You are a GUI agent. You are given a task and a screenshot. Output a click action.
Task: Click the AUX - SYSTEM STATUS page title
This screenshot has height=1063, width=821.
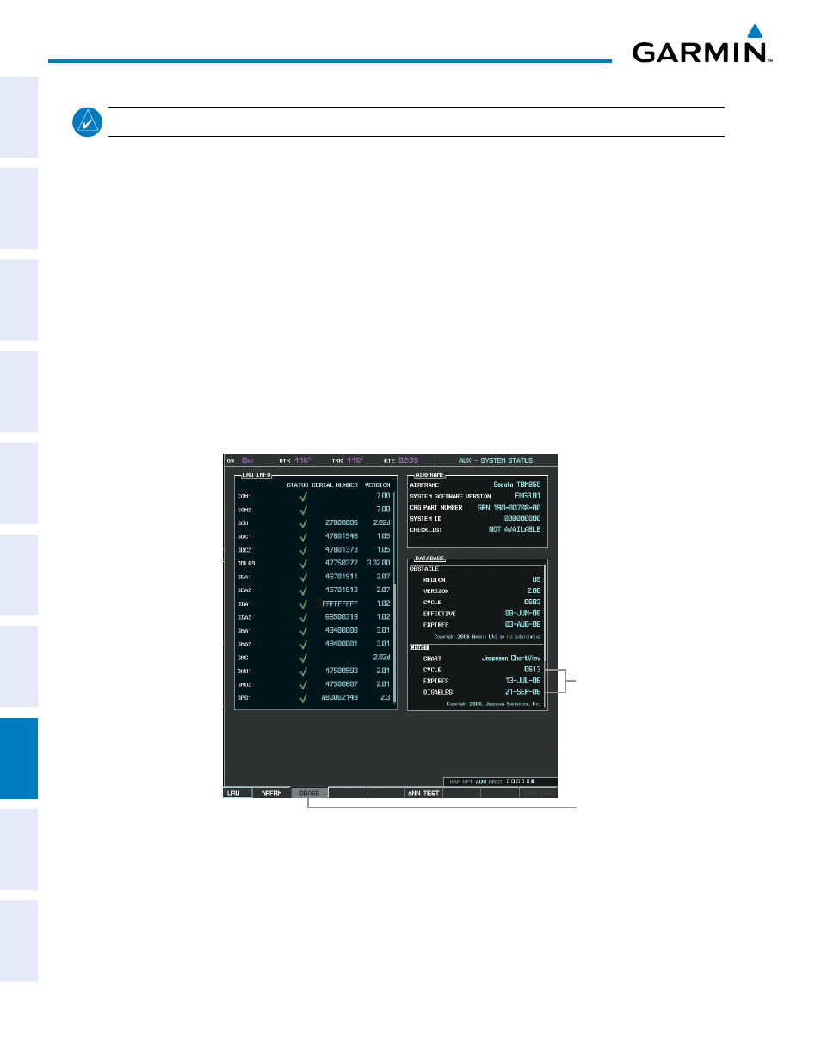tap(496, 460)
